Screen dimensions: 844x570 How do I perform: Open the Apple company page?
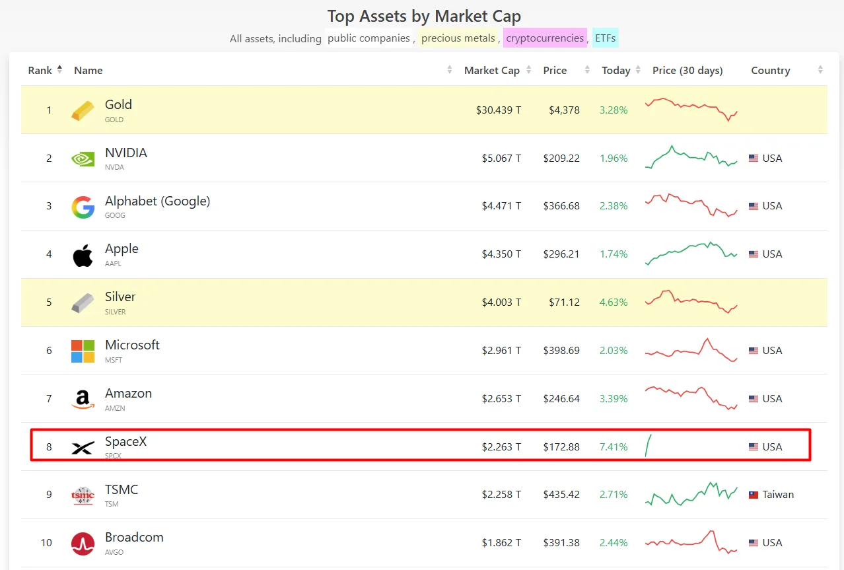(x=122, y=249)
